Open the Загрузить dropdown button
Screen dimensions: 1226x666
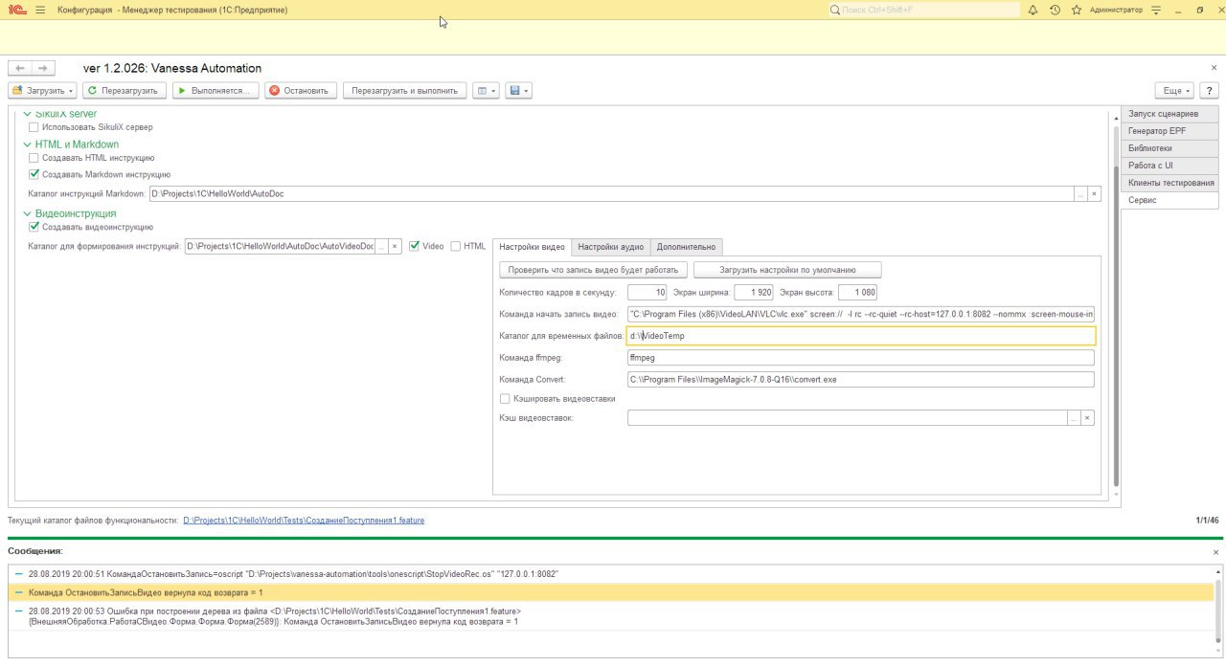pyautogui.click(x=43, y=91)
